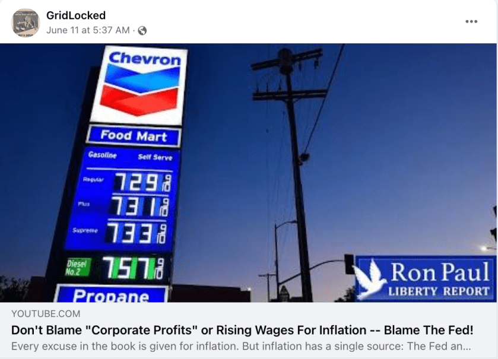Click the video description snippet text
Screen dimensions: 498x359
click(241, 346)
